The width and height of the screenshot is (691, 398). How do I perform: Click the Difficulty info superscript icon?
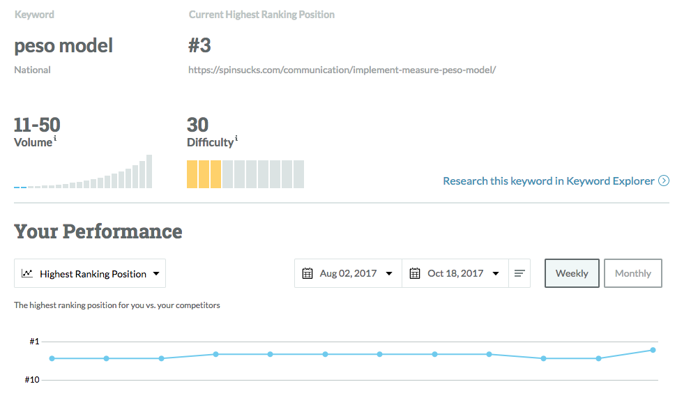[236, 139]
